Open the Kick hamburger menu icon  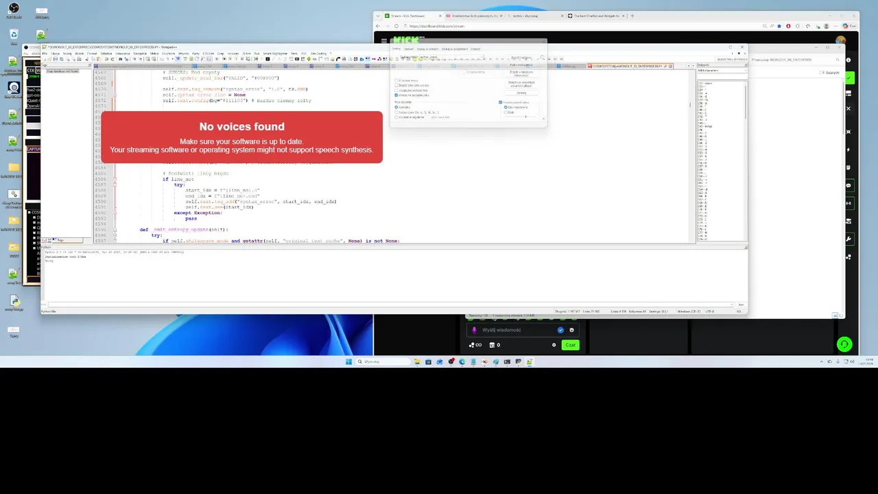click(384, 41)
